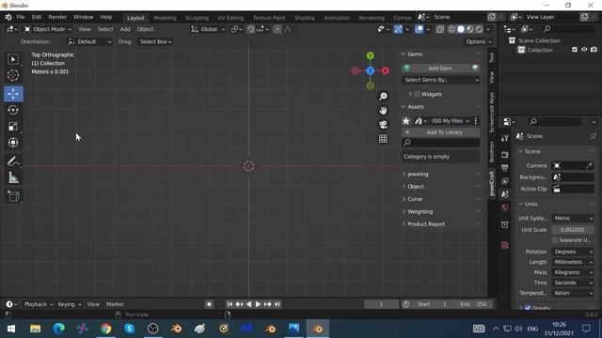
Task: Toggle Collection exclude checkbox in outliner
Action: coord(575,50)
